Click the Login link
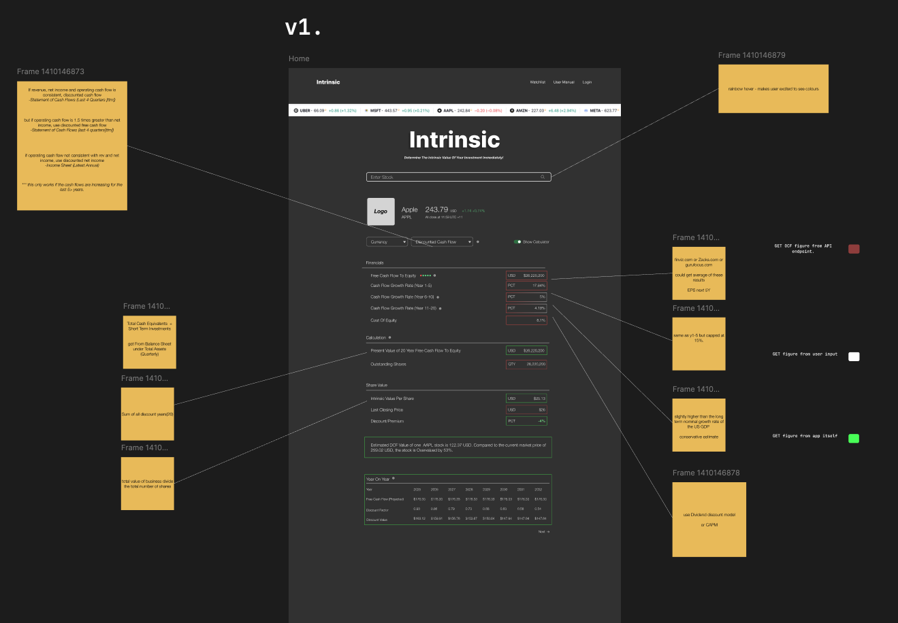This screenshot has height=623, width=898. [x=587, y=82]
